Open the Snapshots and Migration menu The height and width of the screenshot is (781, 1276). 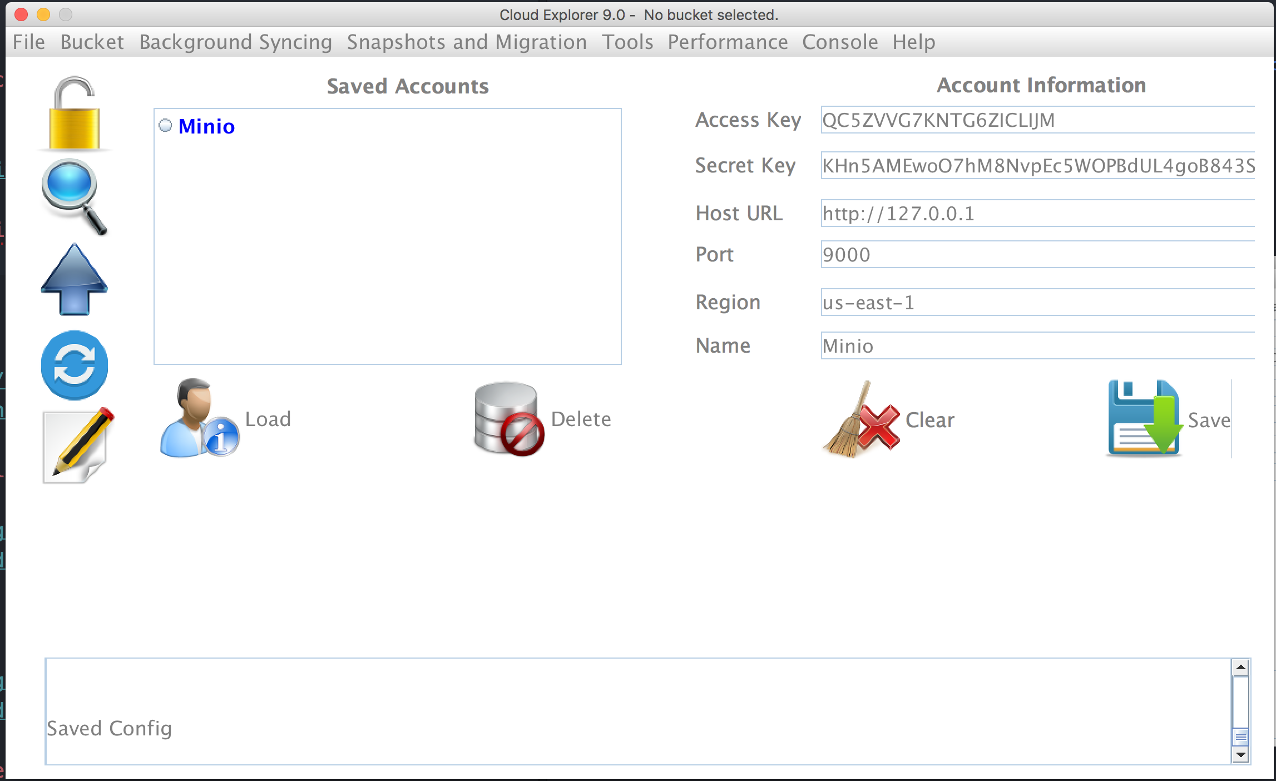pyautogui.click(x=467, y=42)
